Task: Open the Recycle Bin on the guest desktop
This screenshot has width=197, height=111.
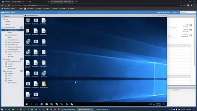Action: coord(28,21)
